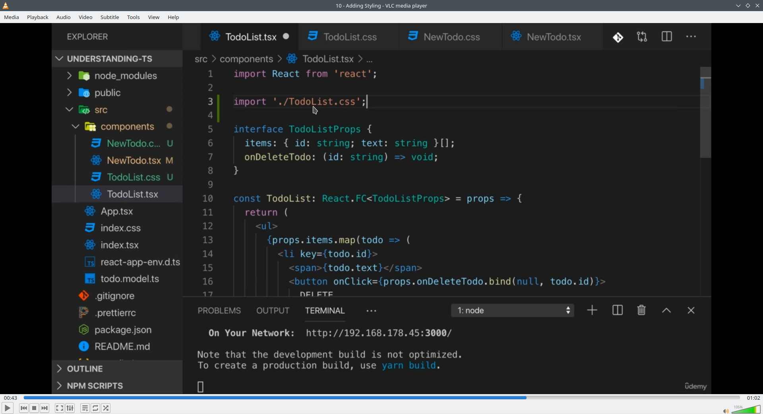Expand the OUTLINE section
763x414 pixels.
pyautogui.click(x=117, y=369)
